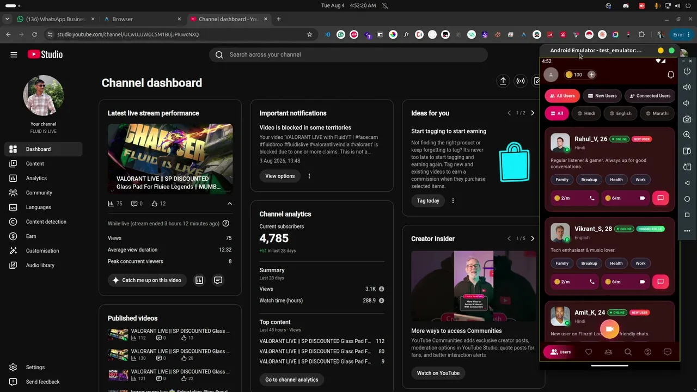Click Go to channel analytics button
Screen dimensions: 697x392
[292, 379]
